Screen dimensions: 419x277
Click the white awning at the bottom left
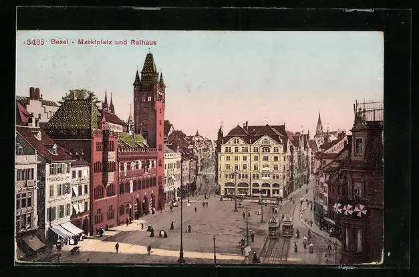(x=67, y=230)
